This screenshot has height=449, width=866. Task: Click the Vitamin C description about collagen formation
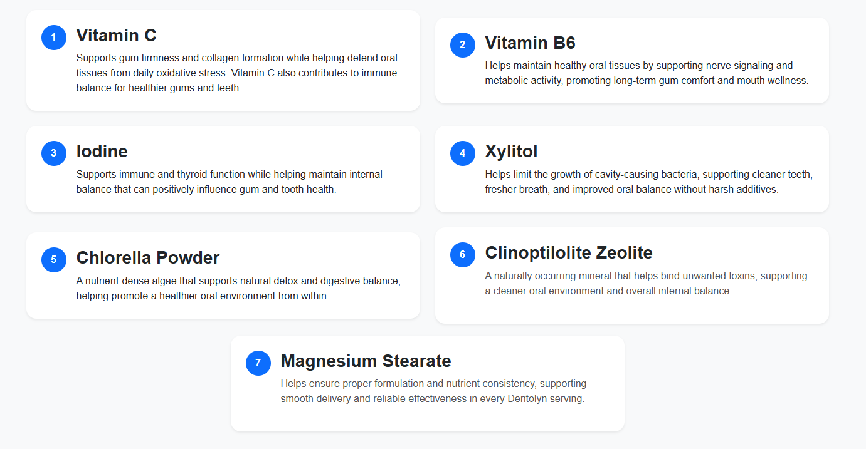tap(237, 73)
